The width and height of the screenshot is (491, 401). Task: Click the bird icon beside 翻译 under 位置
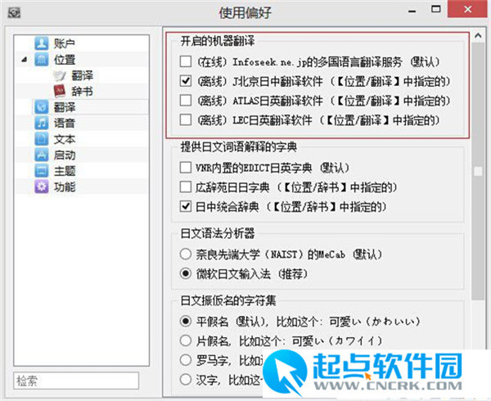click(60, 75)
